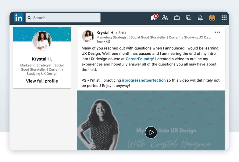Click Krystal H. name in post header

[x=105, y=33]
